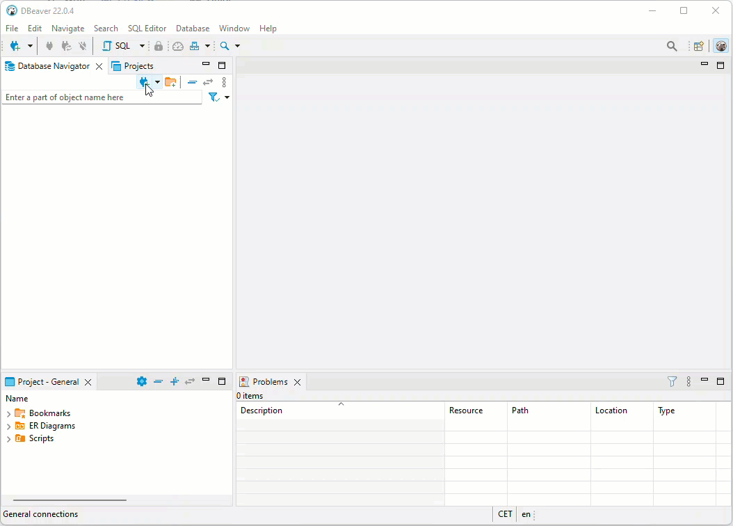
Task: Click the blue database search magnifier icon
Action: pyautogui.click(x=225, y=46)
